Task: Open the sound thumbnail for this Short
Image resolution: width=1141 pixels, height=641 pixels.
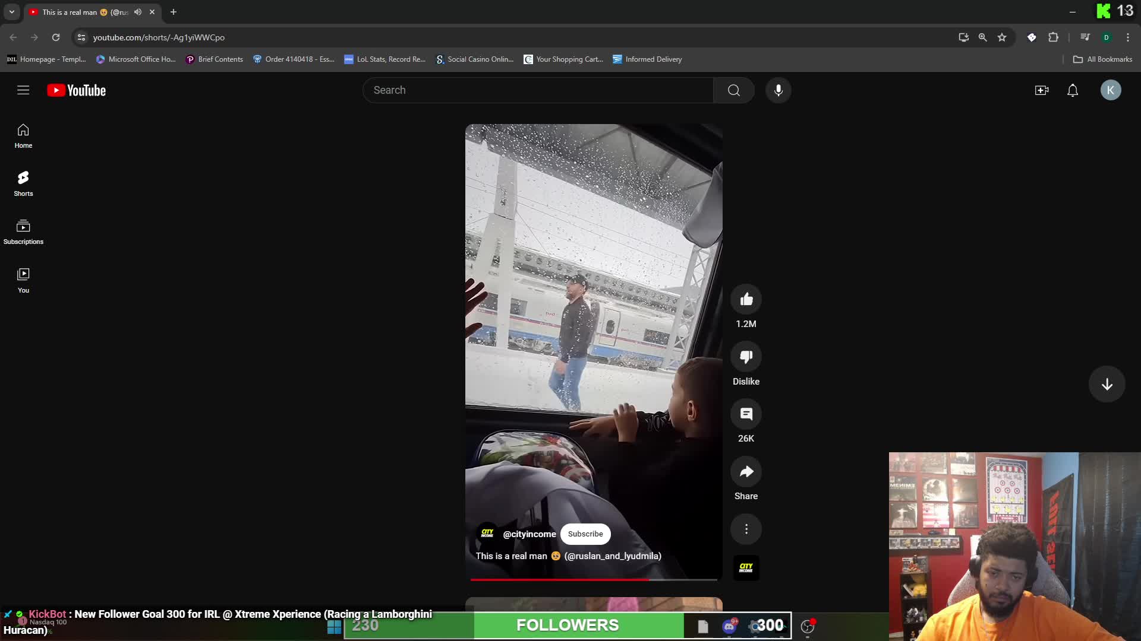Action: pos(746,568)
